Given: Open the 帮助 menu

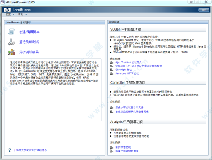Looking at the screenshot, I should (22, 14).
